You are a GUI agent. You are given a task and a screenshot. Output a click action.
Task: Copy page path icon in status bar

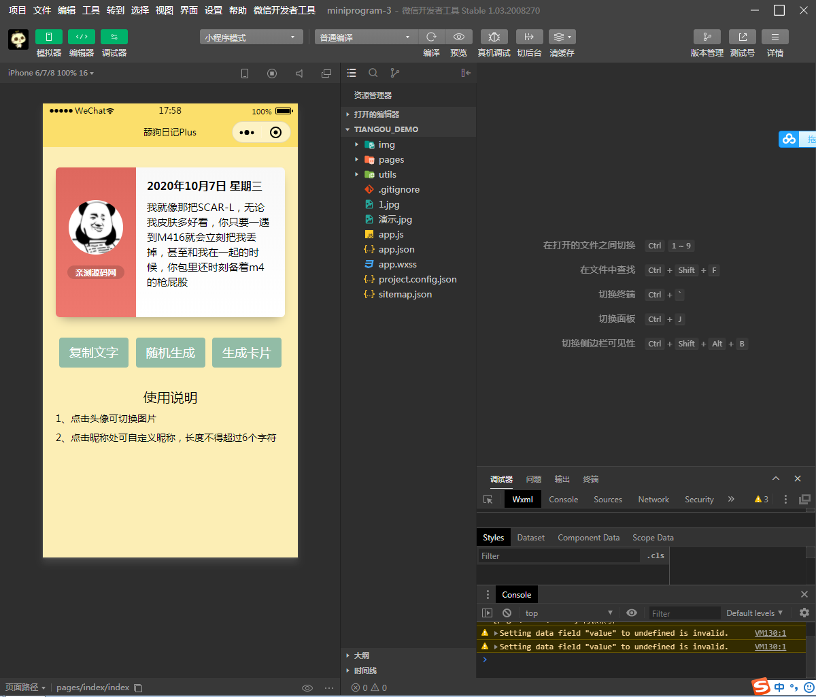tap(138, 687)
